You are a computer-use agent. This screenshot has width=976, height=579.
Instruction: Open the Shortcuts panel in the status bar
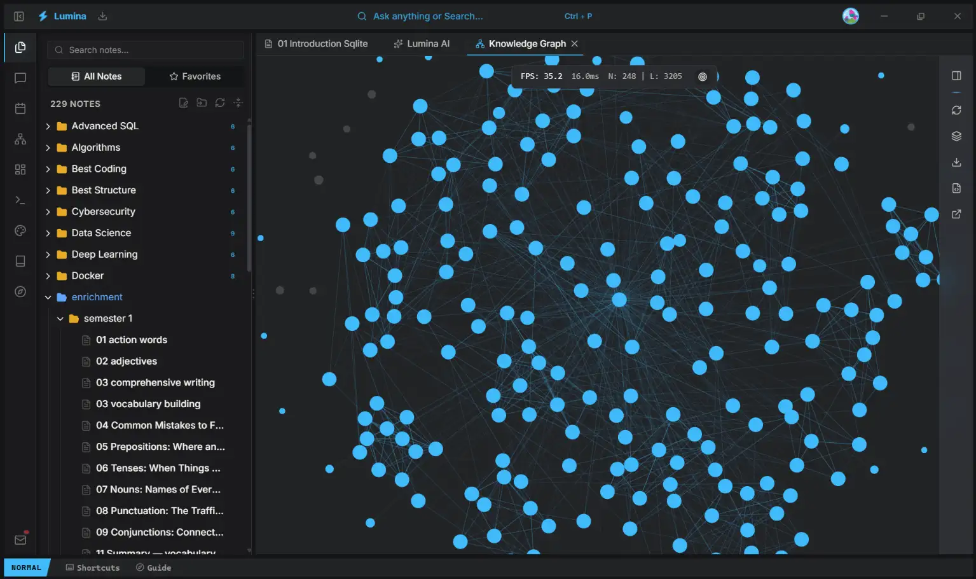(x=93, y=568)
